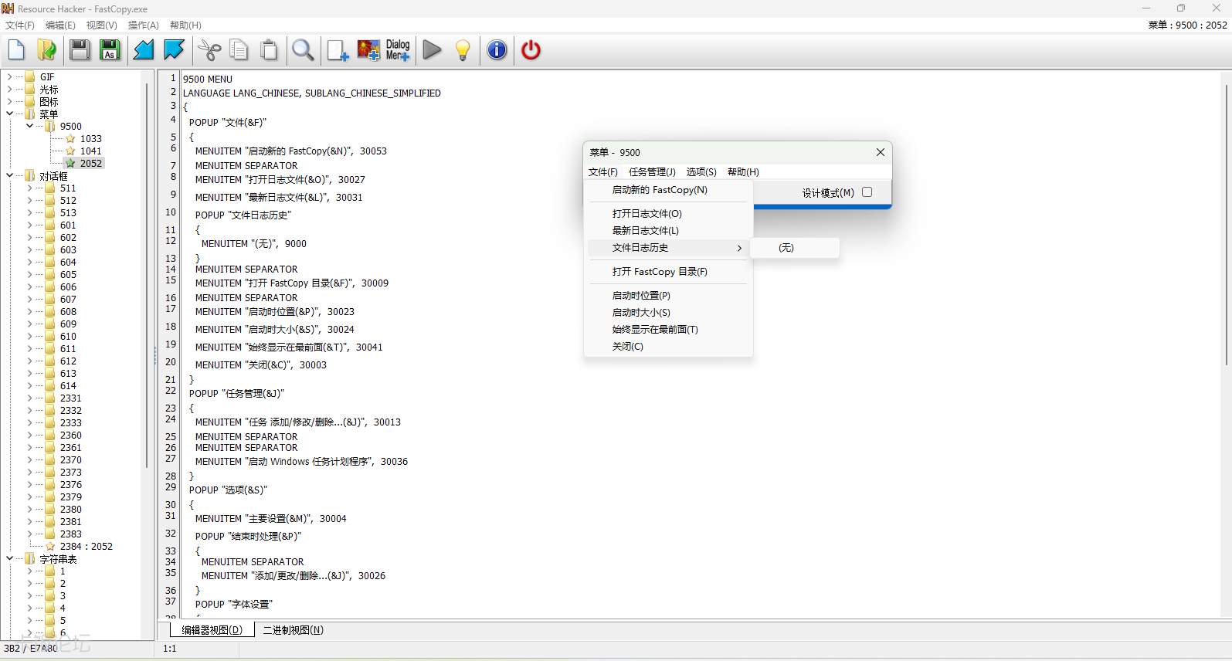Expand the GIF resource folder

[x=9, y=77]
